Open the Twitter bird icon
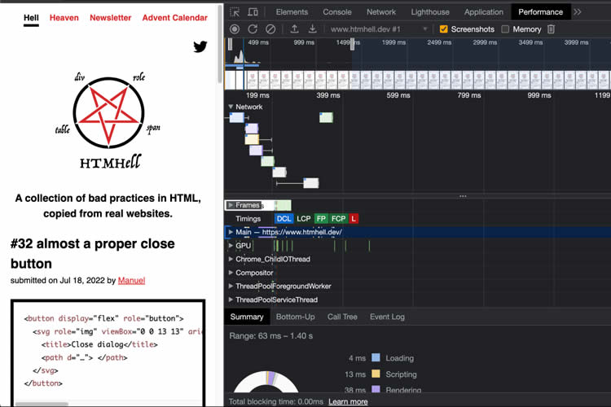611x407 pixels. pyautogui.click(x=200, y=46)
